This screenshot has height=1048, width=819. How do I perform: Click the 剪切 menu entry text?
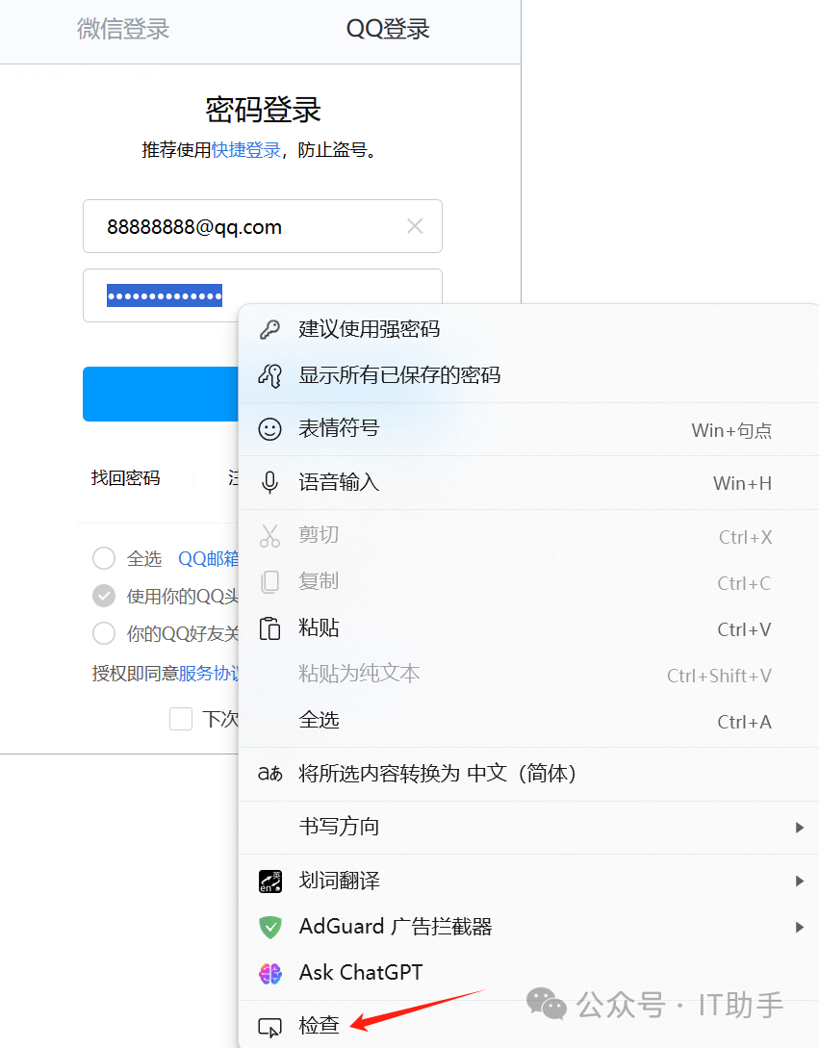(x=319, y=535)
